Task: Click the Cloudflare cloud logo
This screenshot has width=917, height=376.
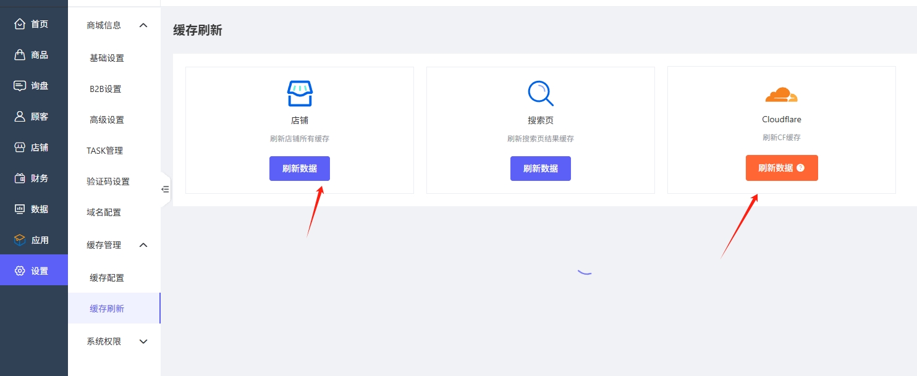Action: tap(782, 94)
